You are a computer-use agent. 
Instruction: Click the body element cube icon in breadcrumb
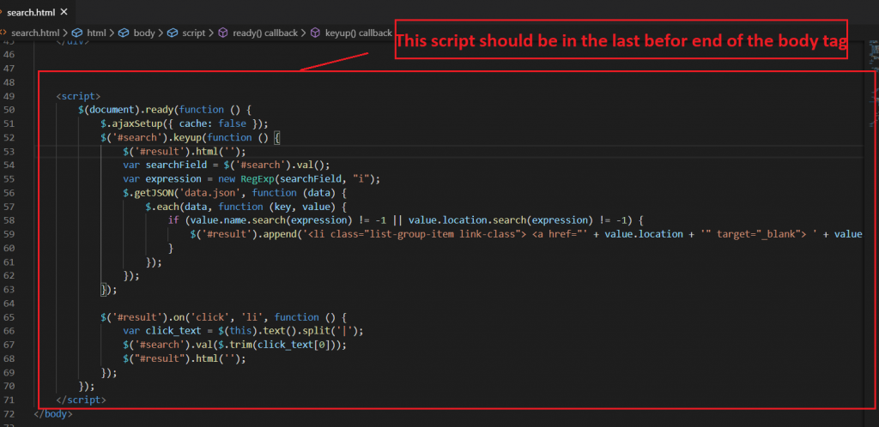pos(124,33)
